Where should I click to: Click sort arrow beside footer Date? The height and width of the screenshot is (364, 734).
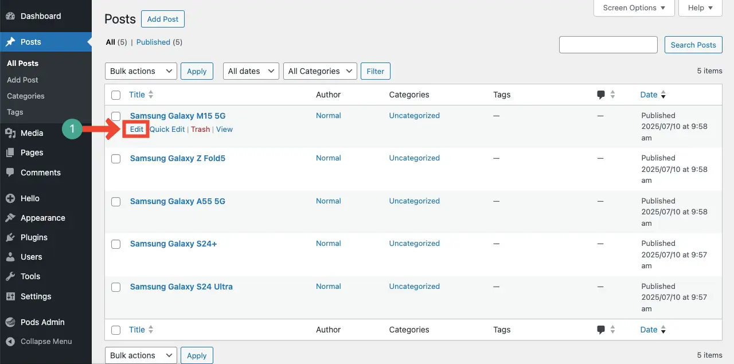pos(663,330)
